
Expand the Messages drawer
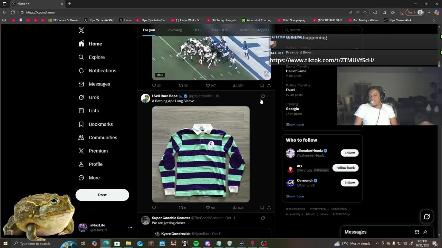tap(425, 232)
